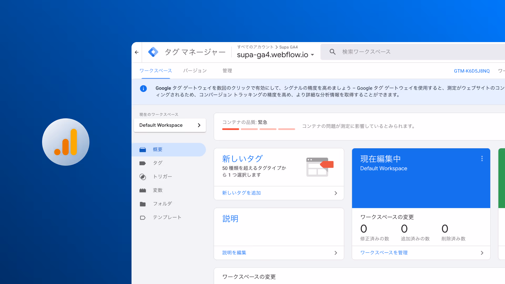Switch to 管理 tab
Image resolution: width=505 pixels, height=284 pixels.
227,71
